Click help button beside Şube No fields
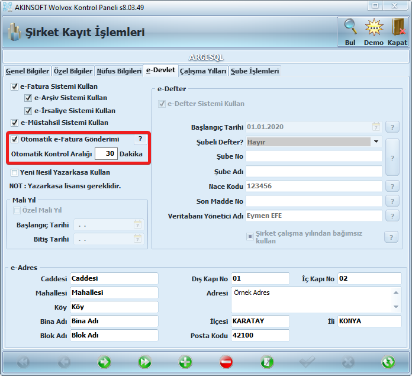 (392, 158)
